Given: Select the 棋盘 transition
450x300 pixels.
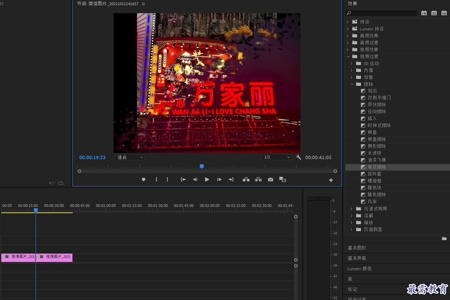Looking at the screenshot, I should point(372,133).
